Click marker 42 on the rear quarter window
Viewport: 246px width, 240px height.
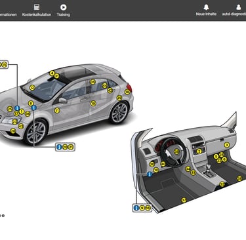(x=110, y=90)
